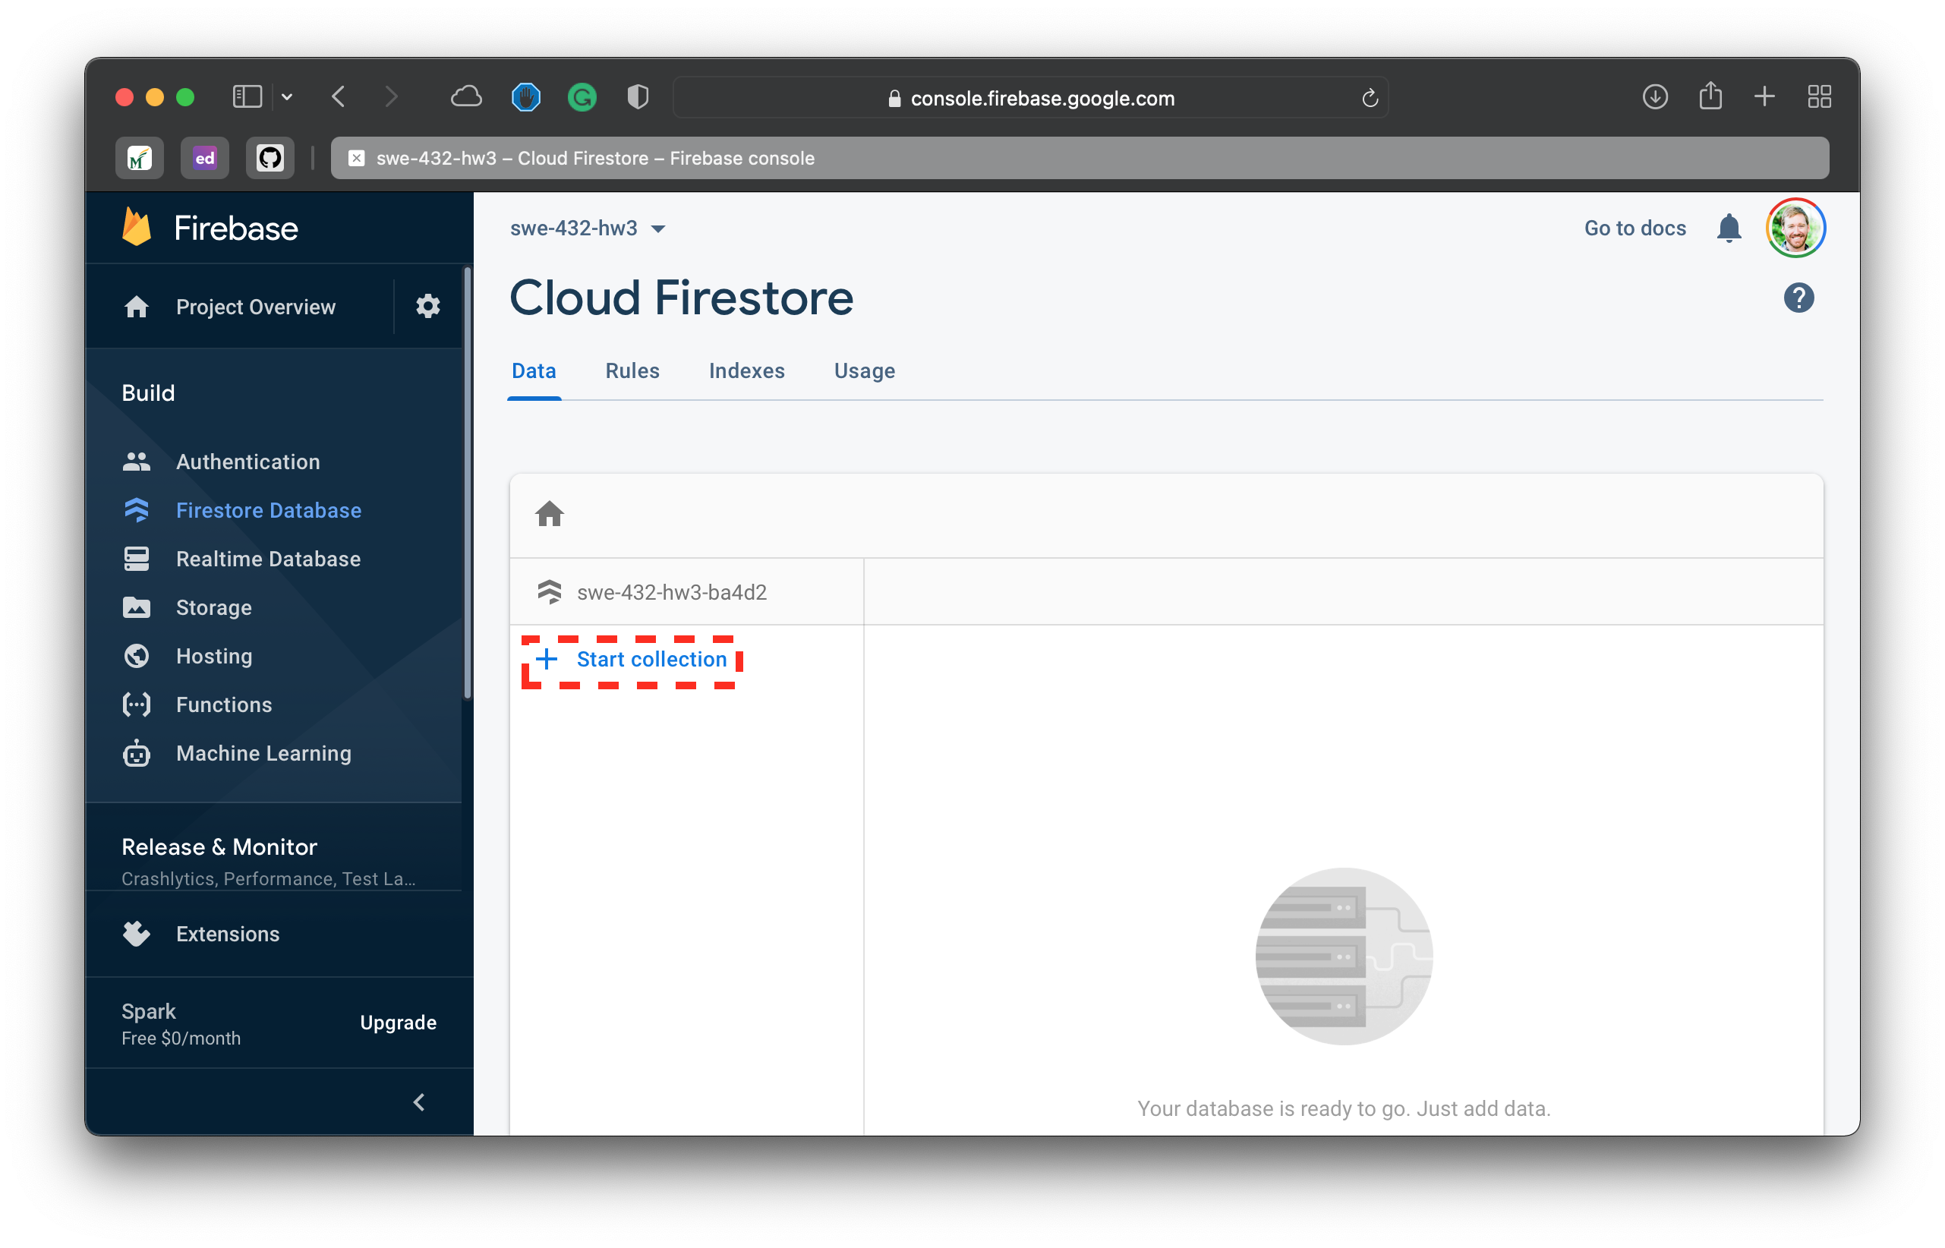Click the Firestore Database icon in sidebar

click(x=139, y=511)
